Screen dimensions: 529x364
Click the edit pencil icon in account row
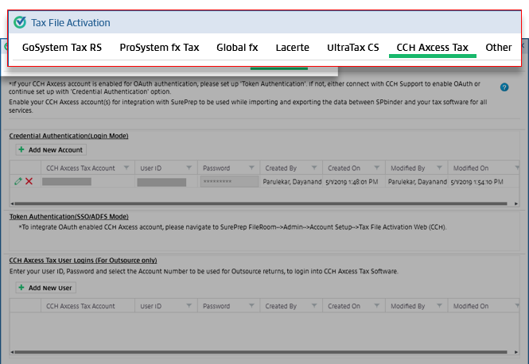[18, 182]
